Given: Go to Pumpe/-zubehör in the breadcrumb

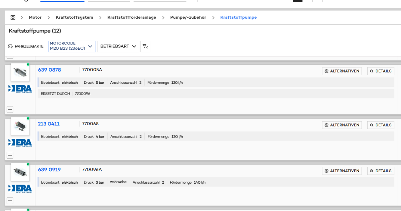Looking at the screenshot, I should [x=188, y=17].
